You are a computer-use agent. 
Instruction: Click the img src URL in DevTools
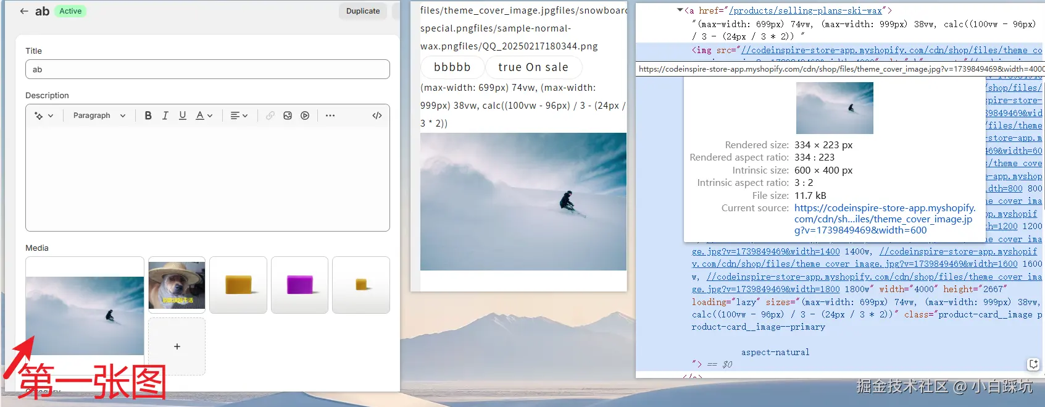pos(891,50)
